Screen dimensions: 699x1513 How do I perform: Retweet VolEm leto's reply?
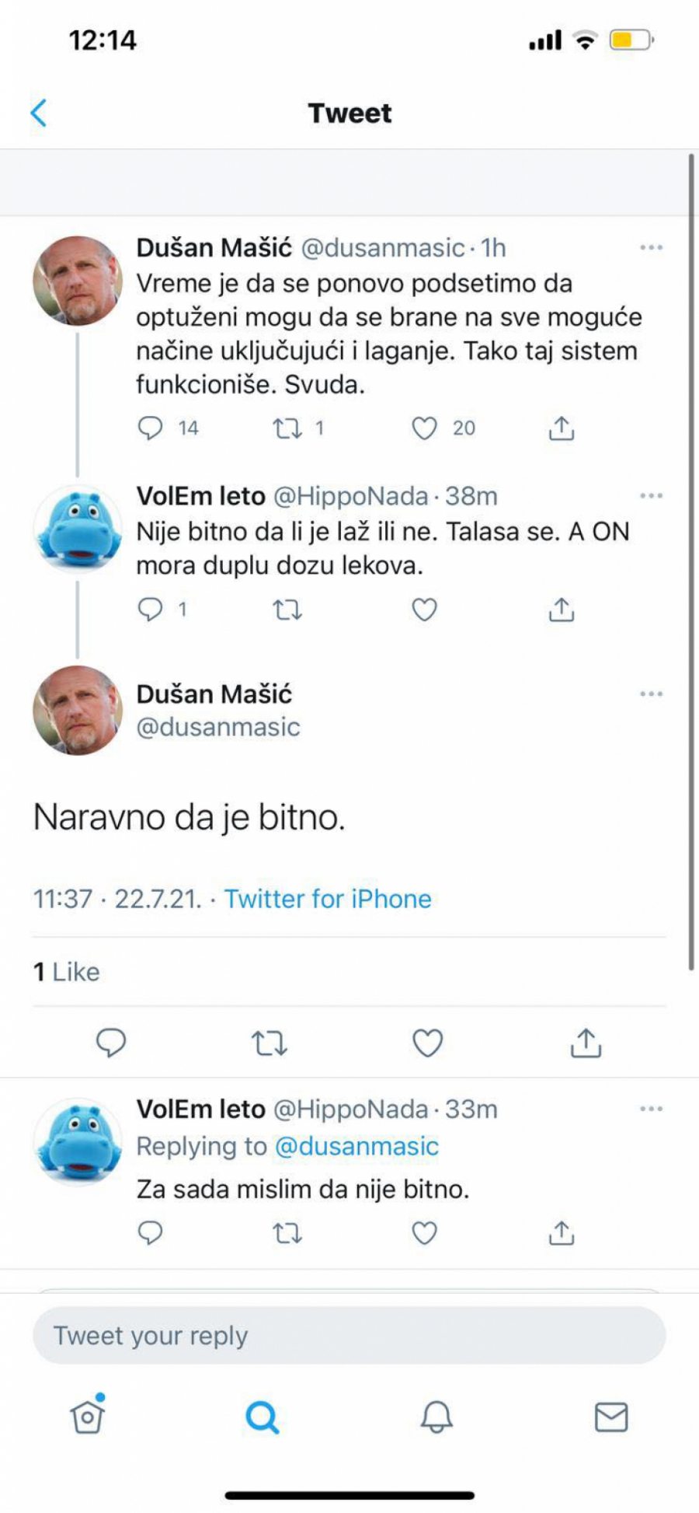(287, 610)
